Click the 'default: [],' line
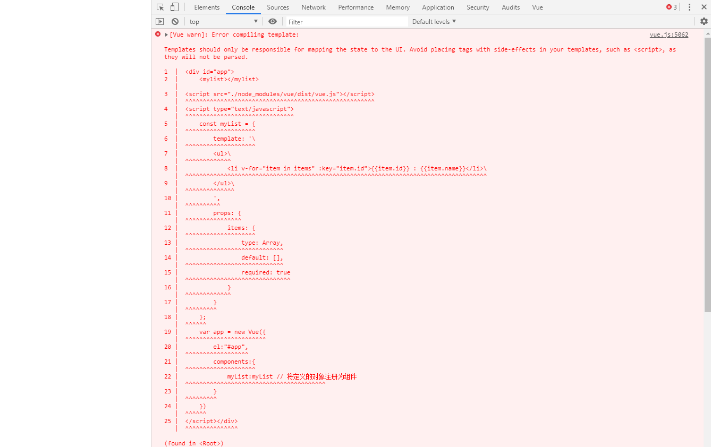The height and width of the screenshot is (447, 711). tap(263, 257)
